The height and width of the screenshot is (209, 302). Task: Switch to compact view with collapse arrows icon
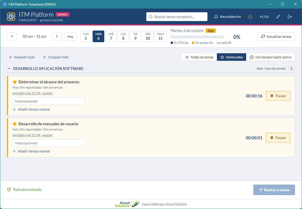click(x=278, y=17)
